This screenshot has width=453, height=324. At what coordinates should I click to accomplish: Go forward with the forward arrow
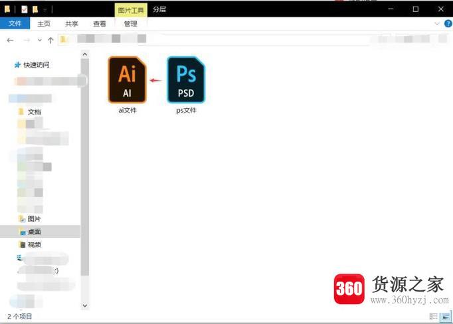tap(27, 40)
